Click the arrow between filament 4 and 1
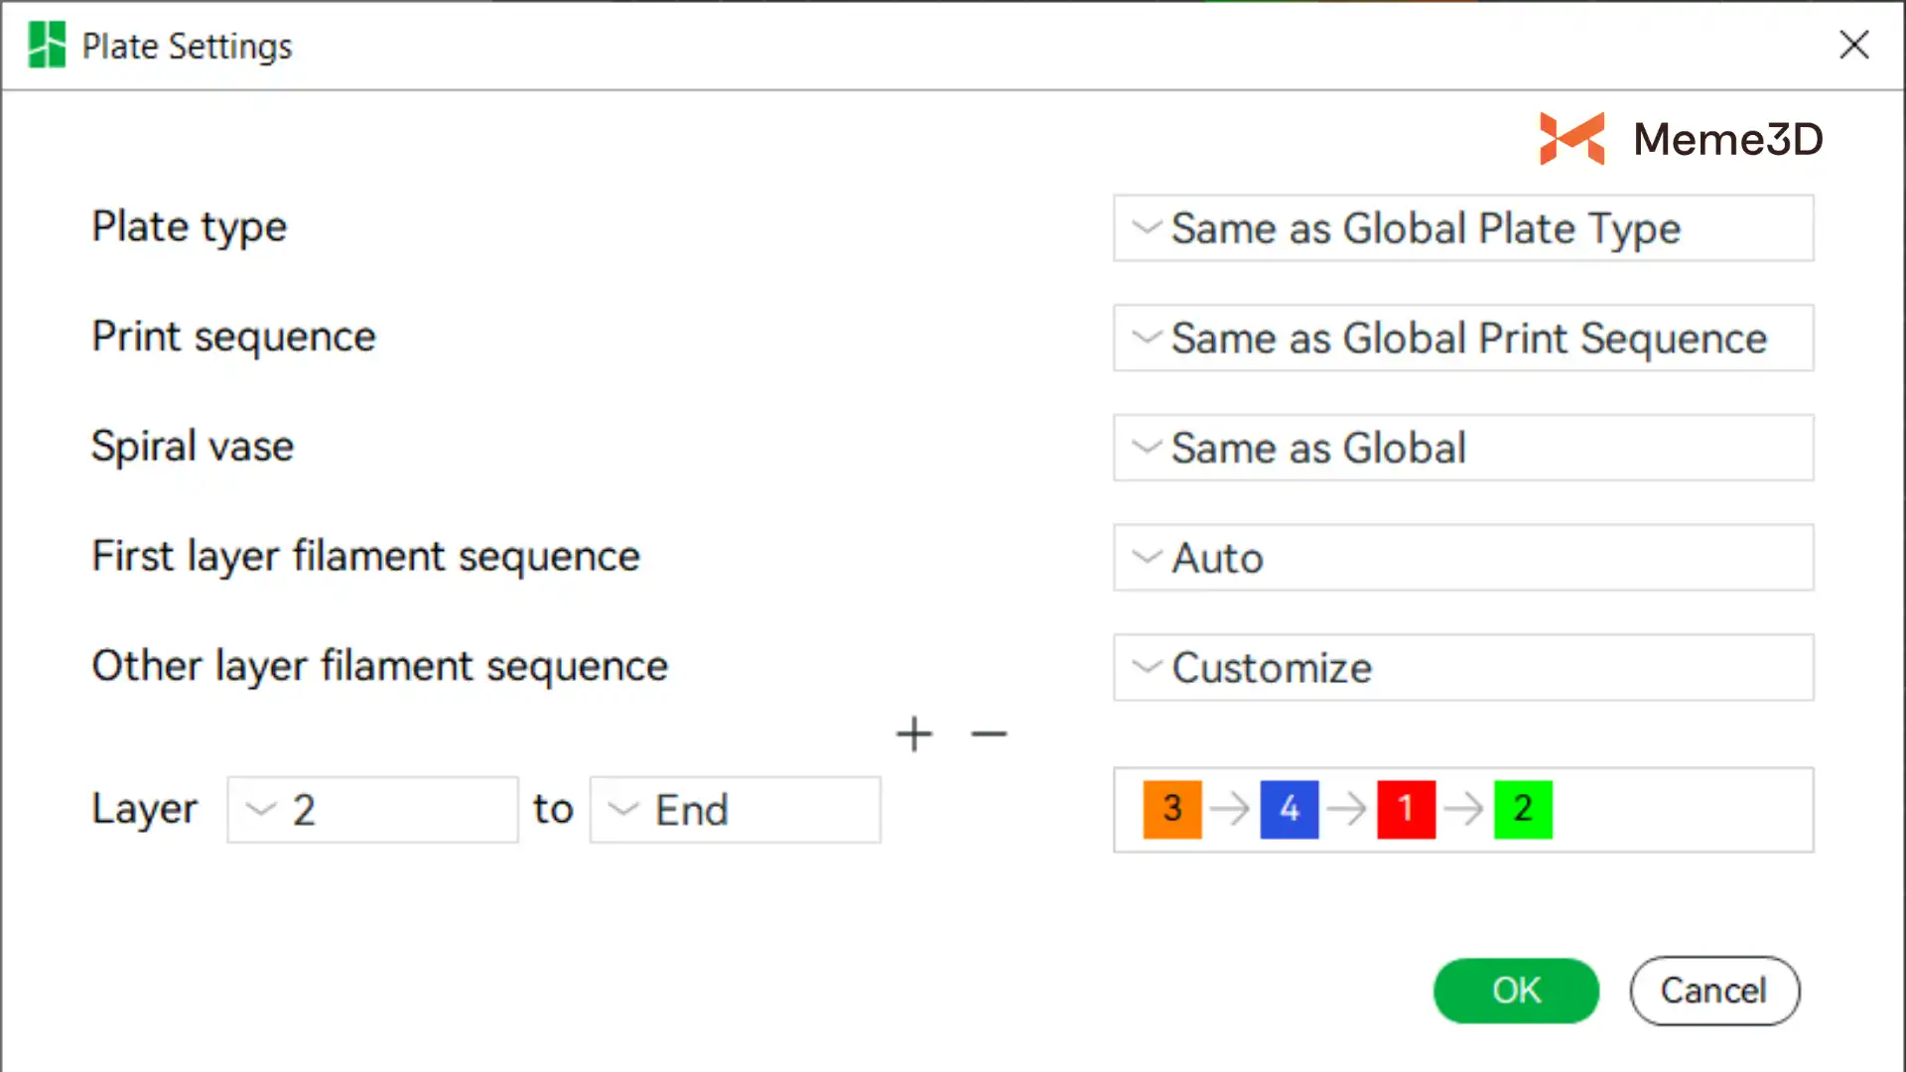The height and width of the screenshot is (1072, 1906). point(1347,809)
